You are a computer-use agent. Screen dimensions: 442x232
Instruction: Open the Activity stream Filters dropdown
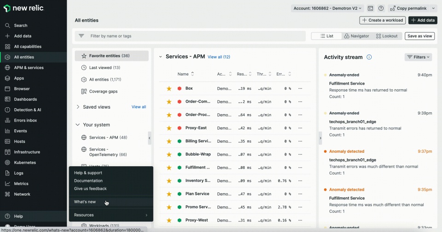click(x=419, y=57)
